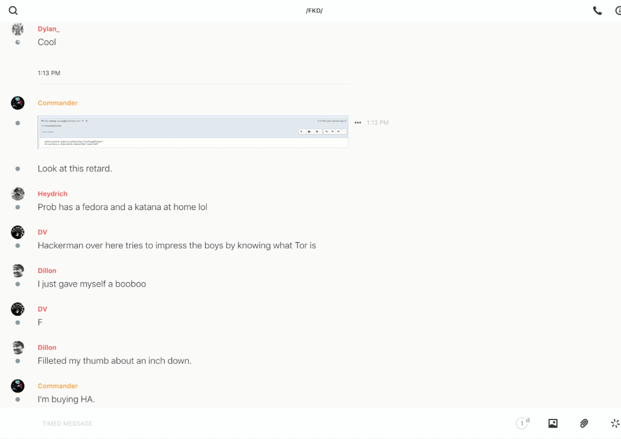Start a voice call with phone icon
Screen dimensions: 621x439
coord(597,11)
